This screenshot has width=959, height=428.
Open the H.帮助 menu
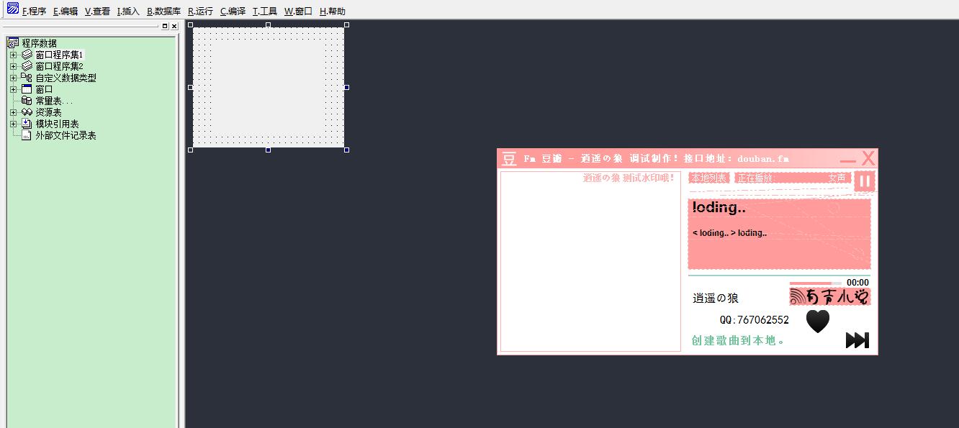point(332,12)
